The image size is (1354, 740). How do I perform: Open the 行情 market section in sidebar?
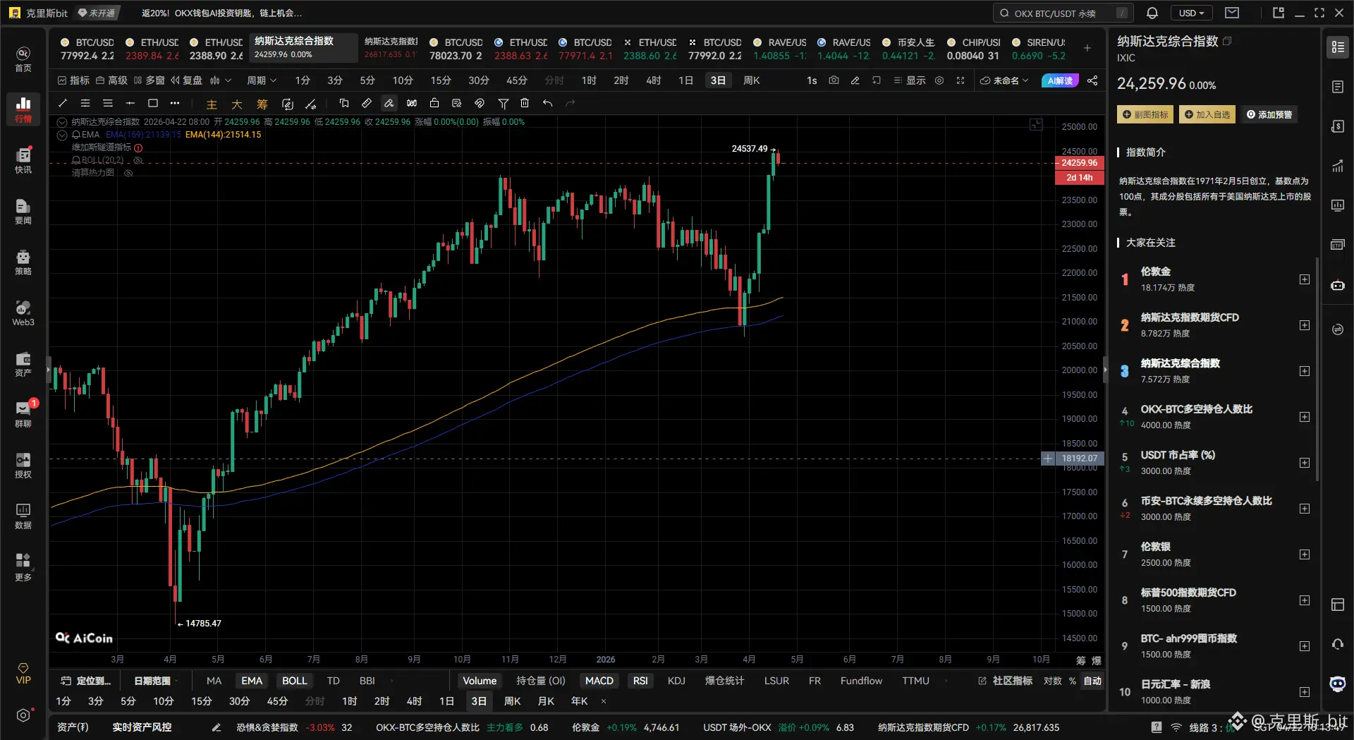point(23,109)
